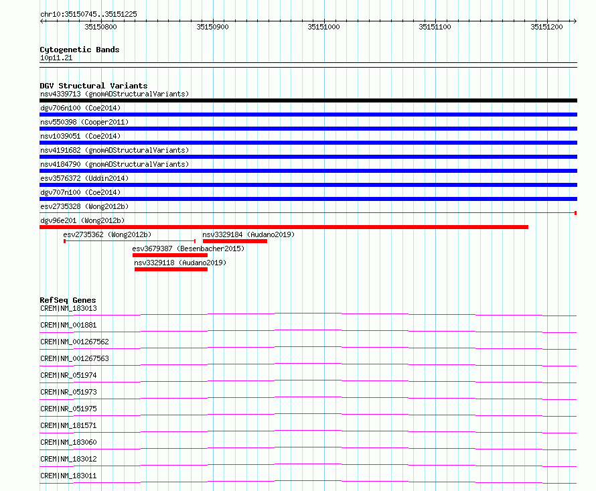Viewport: 596px width, 491px height.
Task: Click the blue bar under dgv707n100
Action: point(308,199)
